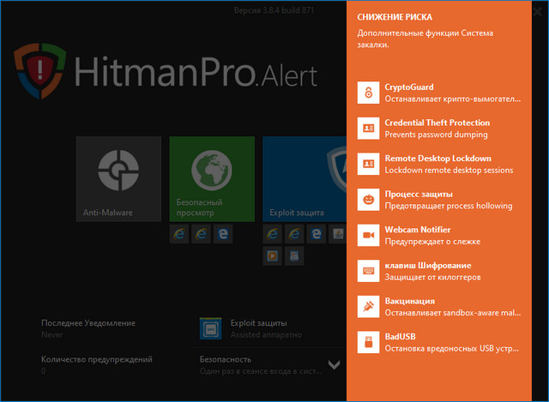
Task: Open the CryptoGuard padlock icon
Action: point(368,93)
